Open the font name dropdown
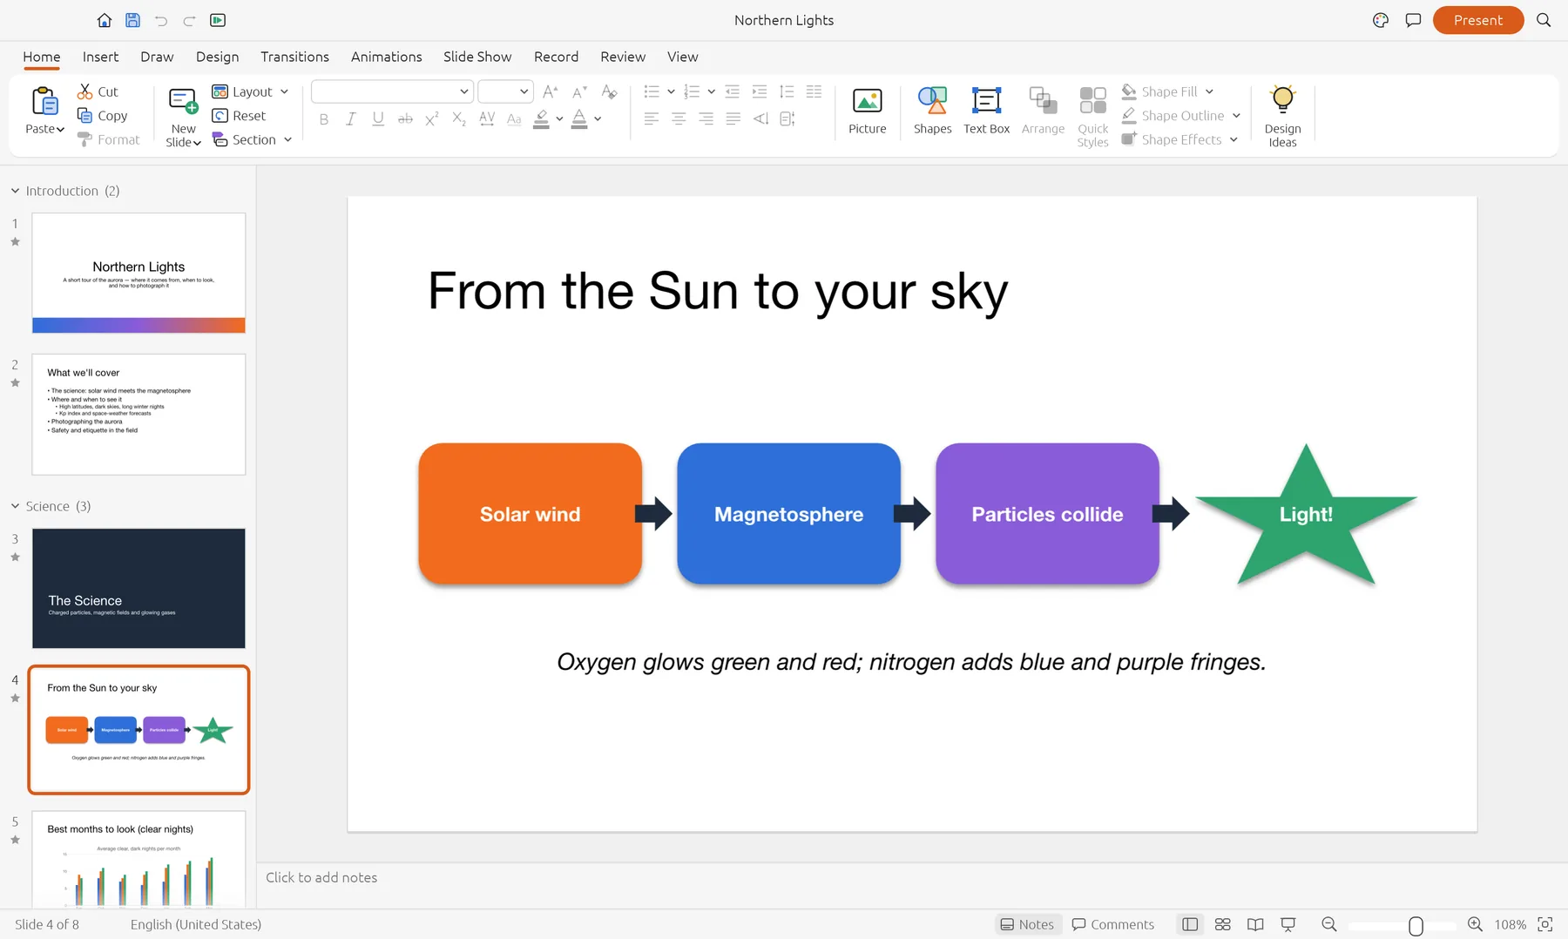 (463, 91)
